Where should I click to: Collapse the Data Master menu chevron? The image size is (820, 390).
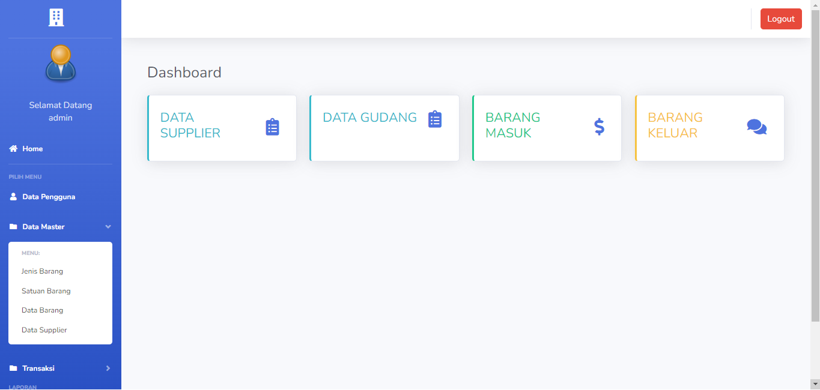[x=108, y=227]
